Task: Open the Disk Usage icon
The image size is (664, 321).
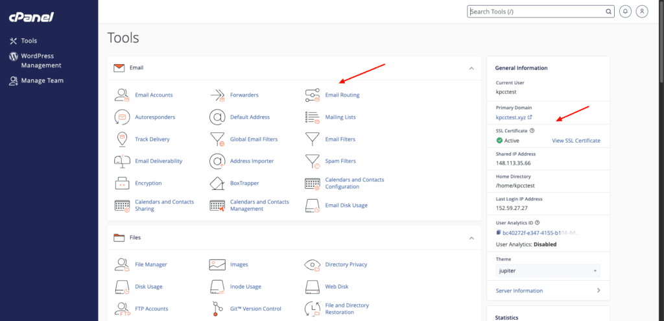Action: click(x=122, y=287)
